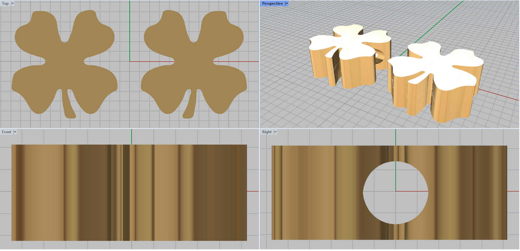Activate the Front viewport title label
The height and width of the screenshot is (251, 520).
[6, 132]
